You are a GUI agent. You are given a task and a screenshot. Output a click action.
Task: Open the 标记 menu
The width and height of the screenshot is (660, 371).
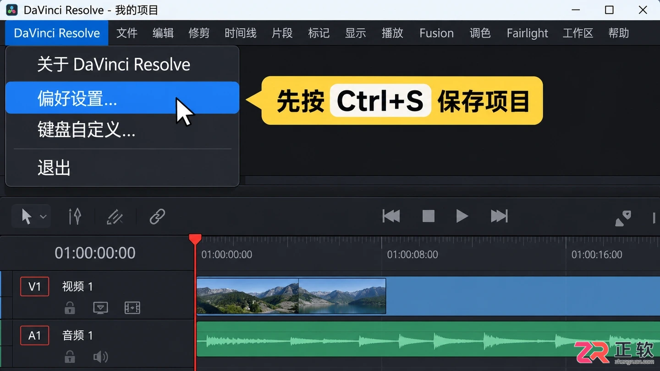point(319,33)
